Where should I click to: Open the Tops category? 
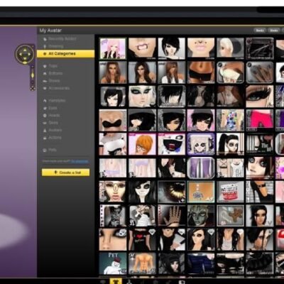(x=53, y=66)
